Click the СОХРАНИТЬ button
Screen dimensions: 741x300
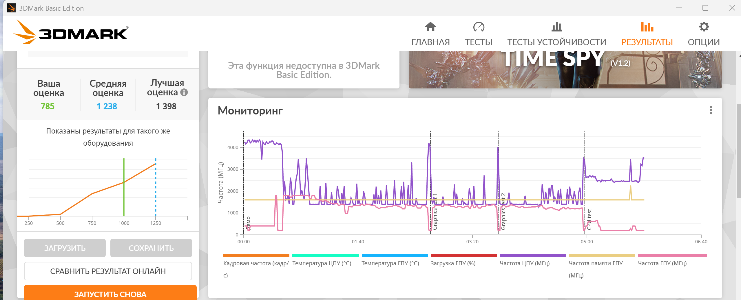pyautogui.click(x=151, y=248)
